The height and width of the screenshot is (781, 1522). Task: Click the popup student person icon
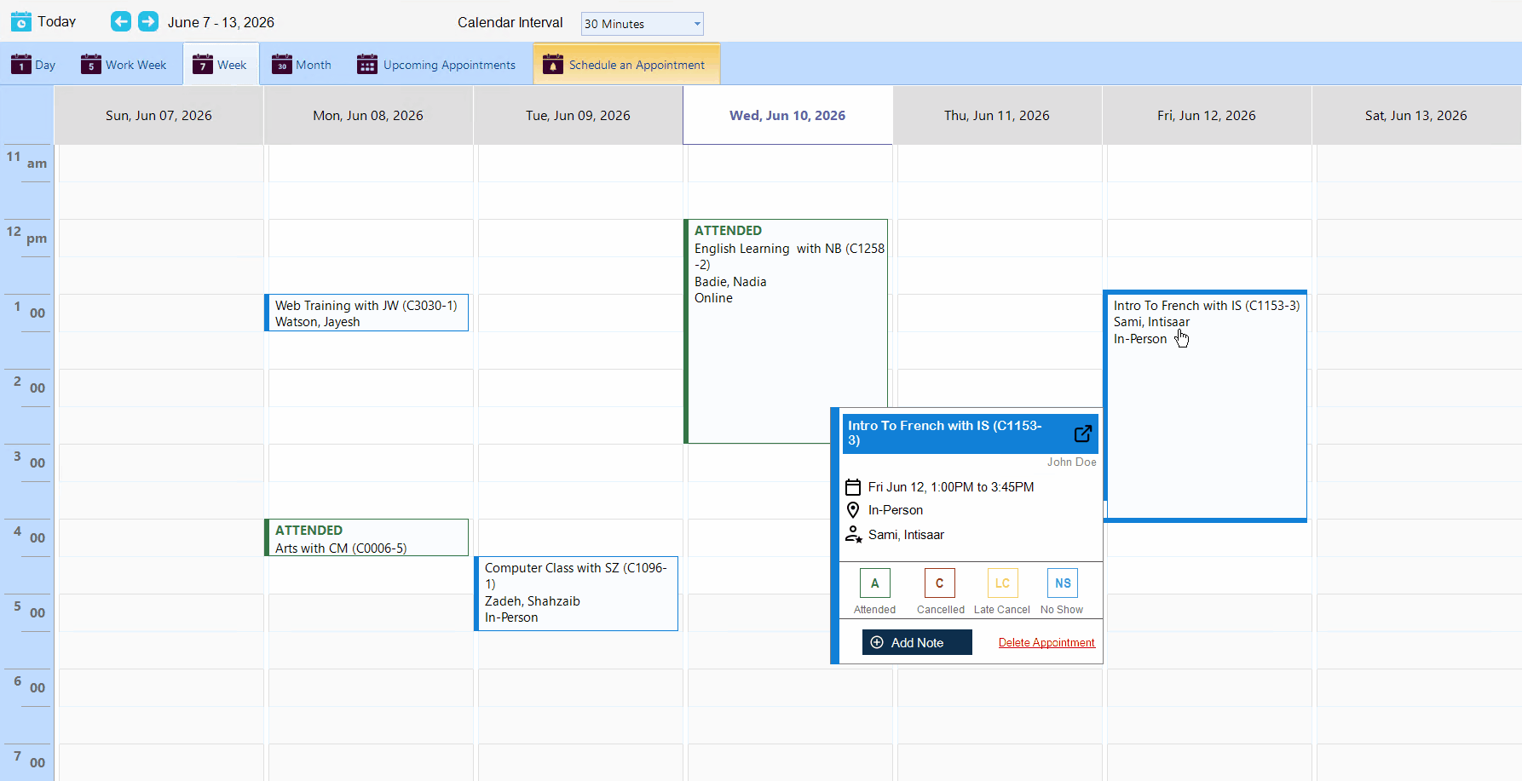tap(853, 535)
